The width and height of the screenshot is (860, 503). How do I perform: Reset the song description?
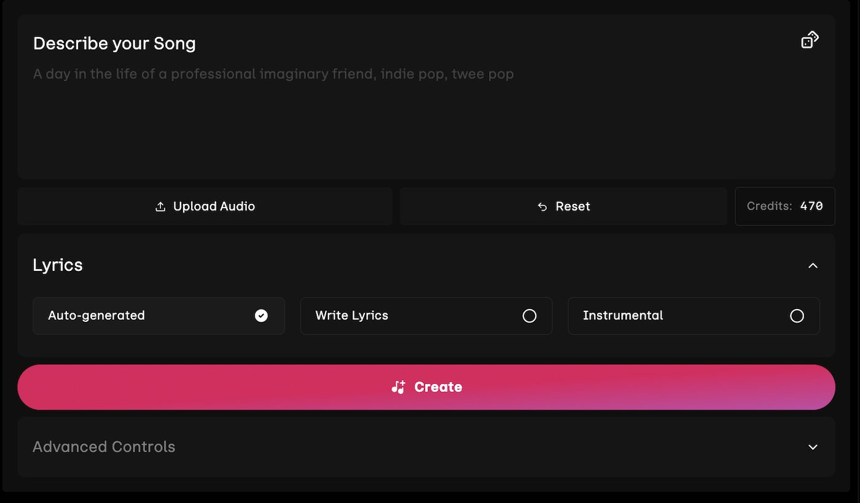point(563,206)
